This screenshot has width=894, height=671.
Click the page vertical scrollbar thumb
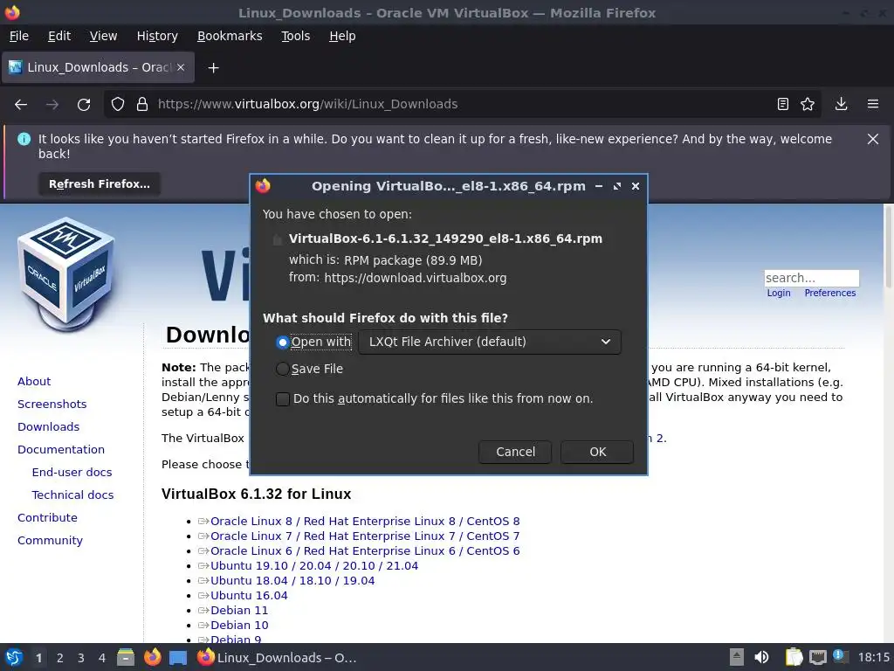point(888,246)
